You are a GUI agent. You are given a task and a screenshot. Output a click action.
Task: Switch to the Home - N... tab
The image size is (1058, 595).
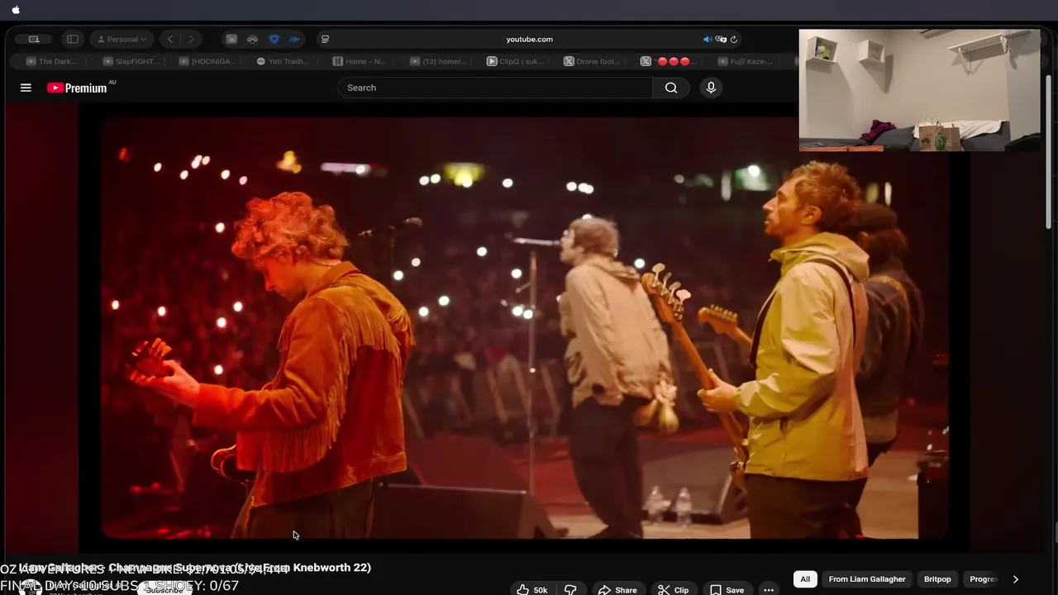pos(360,61)
